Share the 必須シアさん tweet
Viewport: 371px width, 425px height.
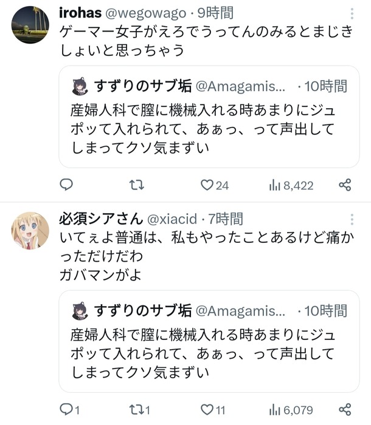[345, 410]
